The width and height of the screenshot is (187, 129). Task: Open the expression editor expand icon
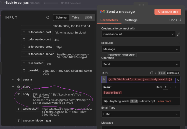177,80
